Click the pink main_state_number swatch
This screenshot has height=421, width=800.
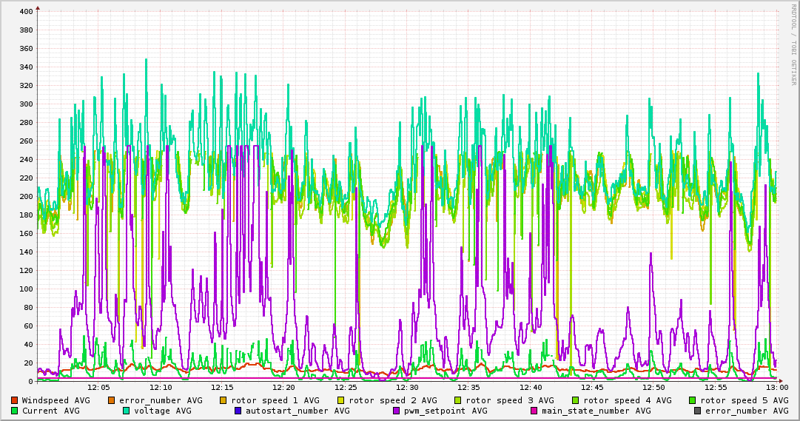point(534,411)
